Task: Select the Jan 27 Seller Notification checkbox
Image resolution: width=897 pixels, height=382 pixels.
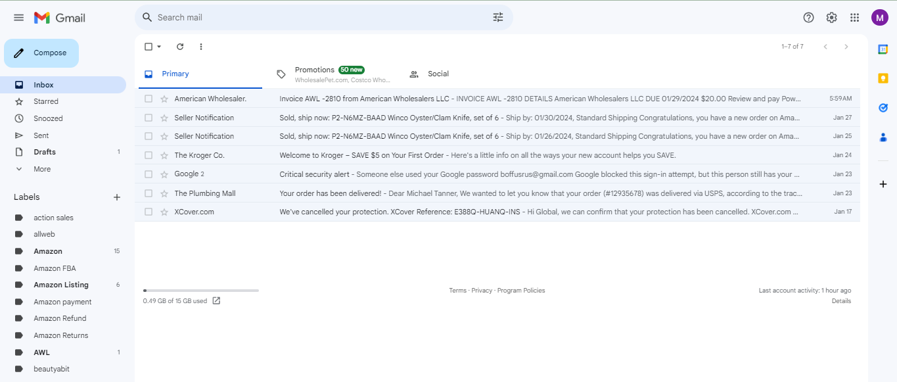Action: (x=149, y=118)
